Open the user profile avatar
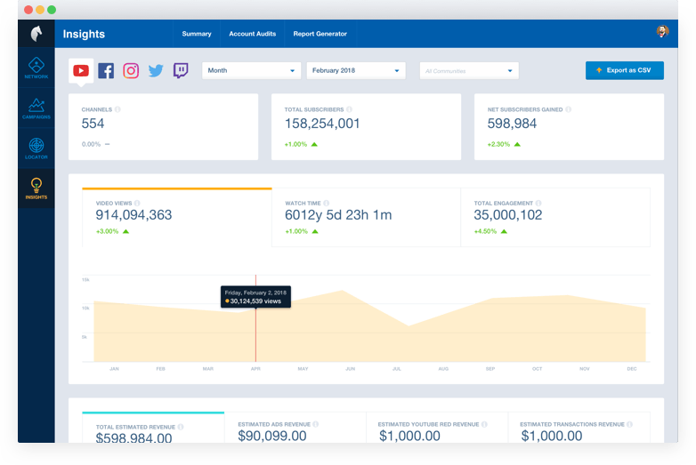 click(662, 31)
